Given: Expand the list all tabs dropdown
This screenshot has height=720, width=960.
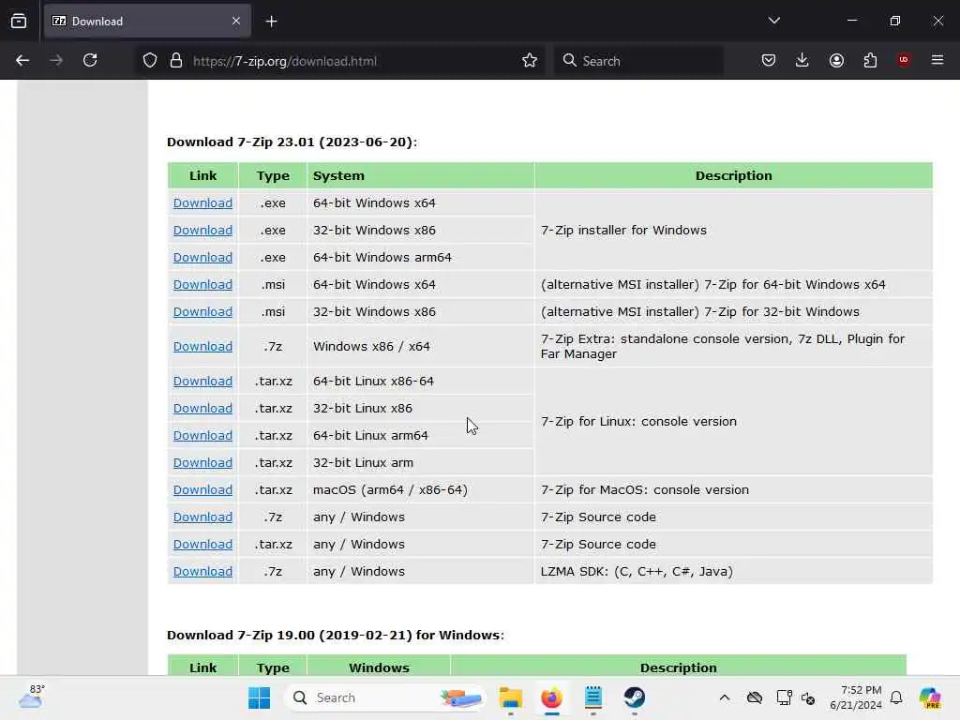Looking at the screenshot, I should [773, 21].
